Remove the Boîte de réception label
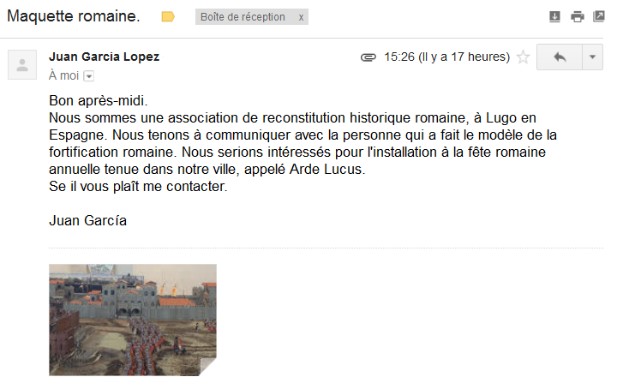This screenshot has width=629, height=383. pos(301,17)
